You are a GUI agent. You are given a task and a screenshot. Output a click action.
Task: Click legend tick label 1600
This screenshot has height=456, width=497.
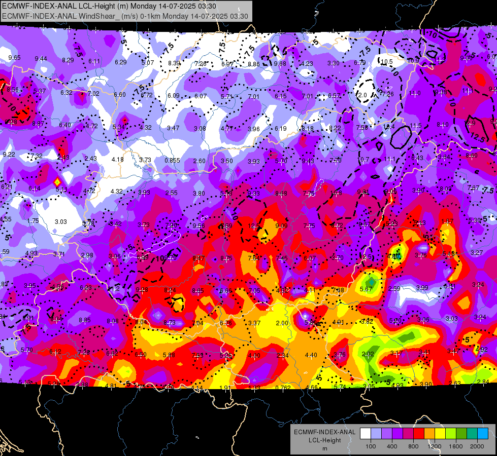456,446
